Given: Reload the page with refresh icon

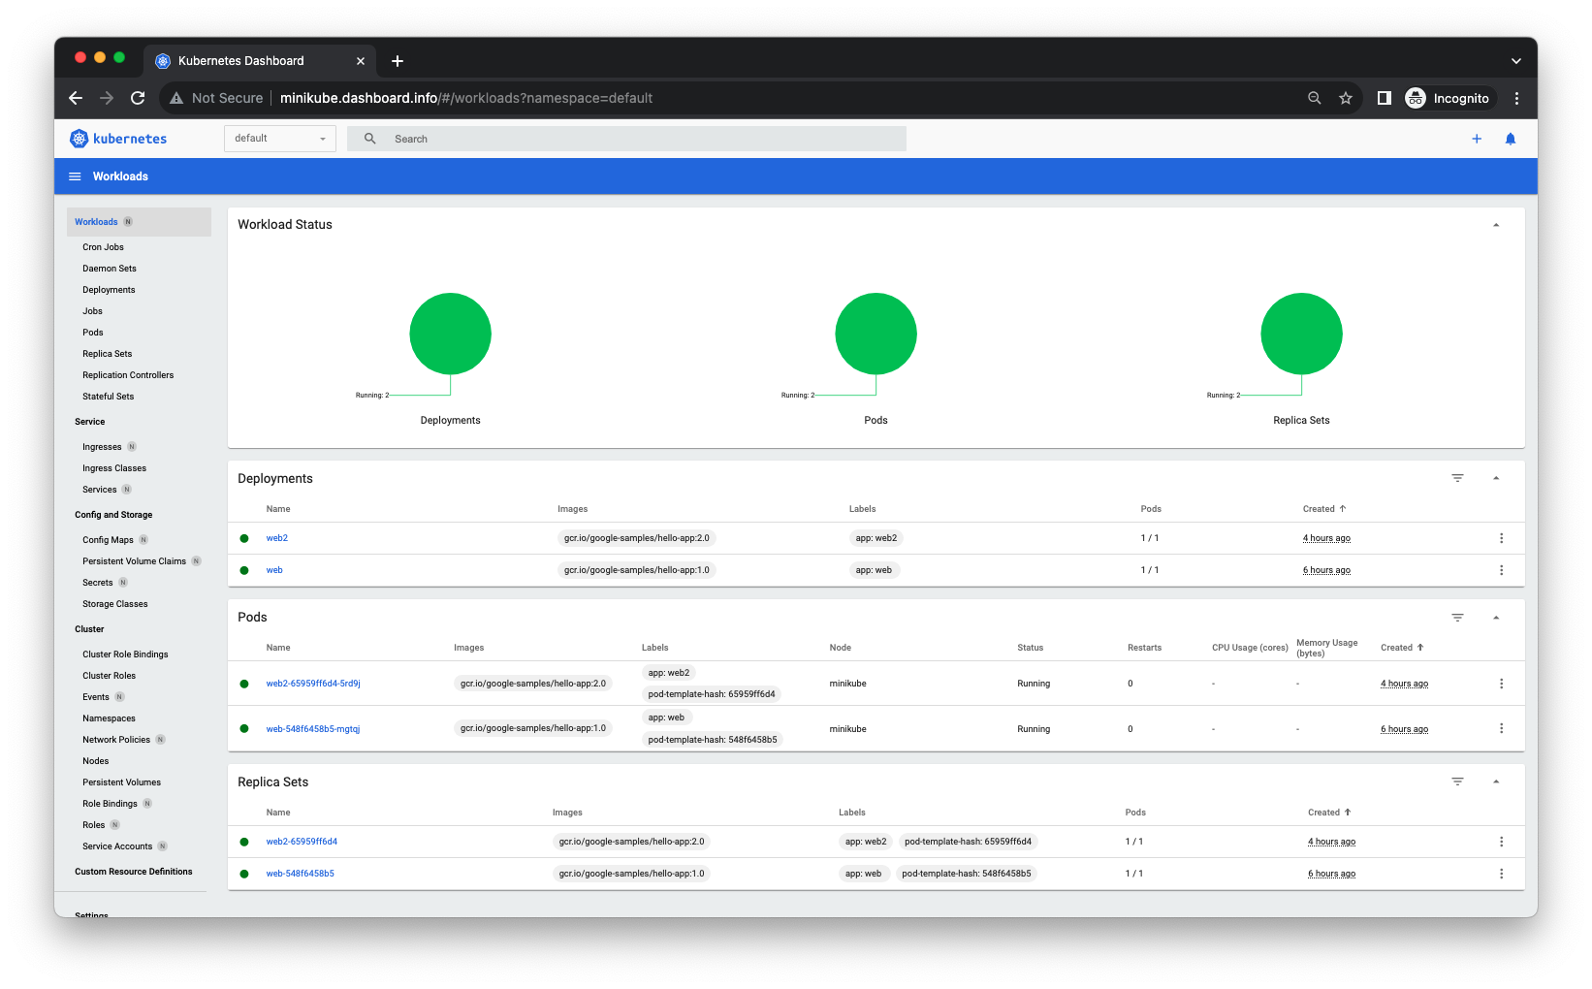Looking at the screenshot, I should pos(138,98).
